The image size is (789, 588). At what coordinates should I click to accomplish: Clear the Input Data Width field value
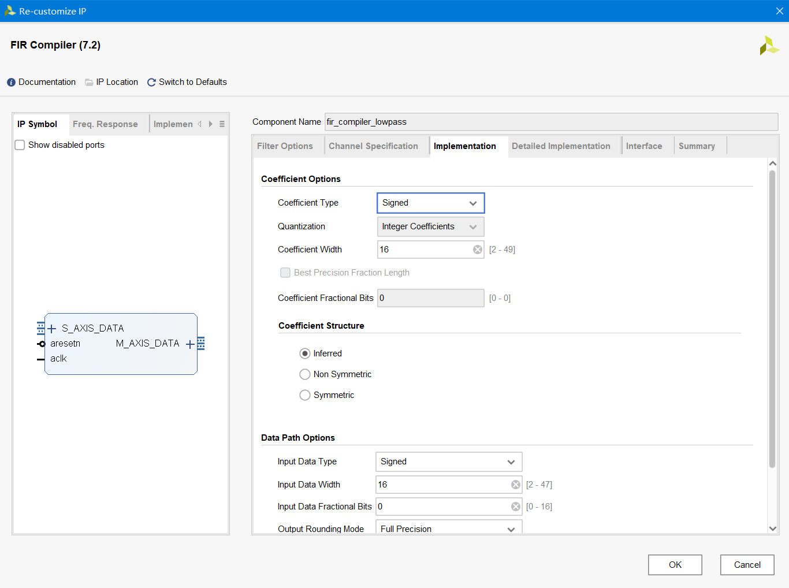point(516,485)
